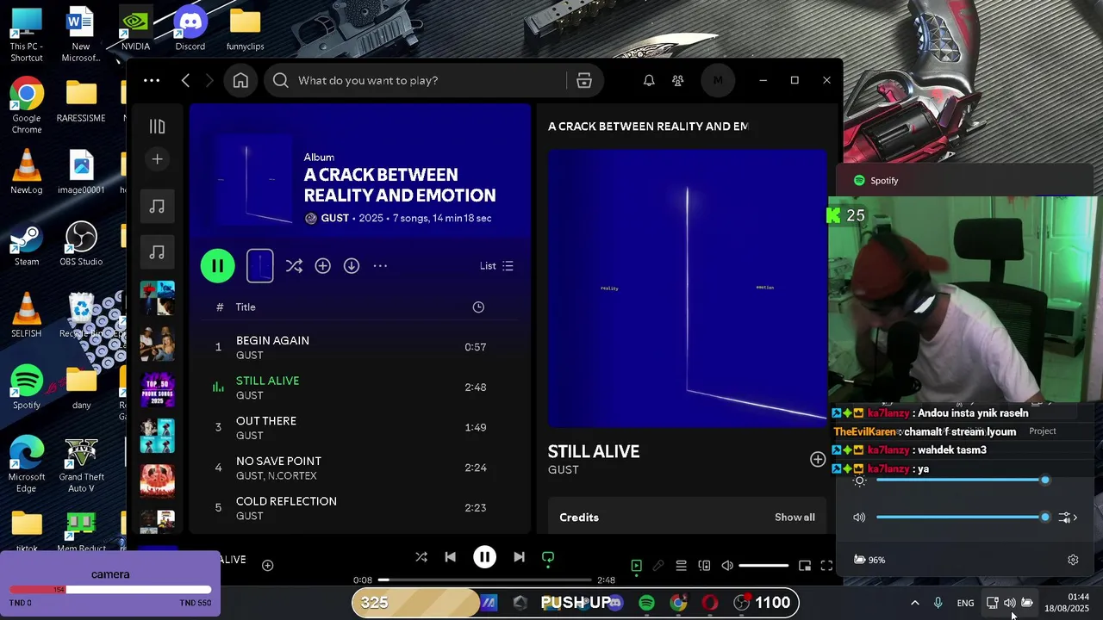Open Opera from the taskbar

[x=710, y=603]
